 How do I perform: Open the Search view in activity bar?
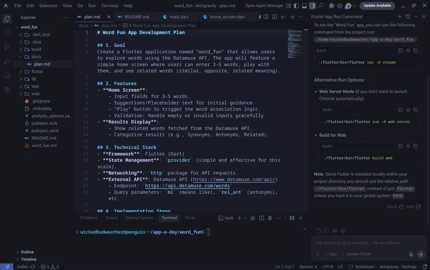coord(7,33)
